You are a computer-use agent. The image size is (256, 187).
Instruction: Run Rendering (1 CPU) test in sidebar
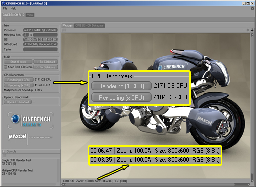(x=18, y=80)
